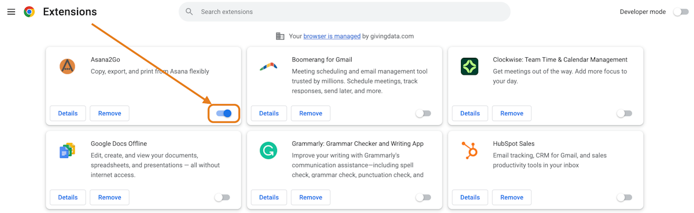Viewport: 694px width, 213px height.
Task: Click the 'Developer mode' label
Action: click(643, 12)
